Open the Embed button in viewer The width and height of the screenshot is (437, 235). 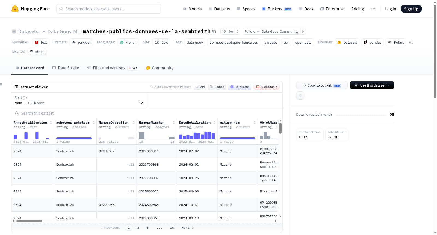217,87
